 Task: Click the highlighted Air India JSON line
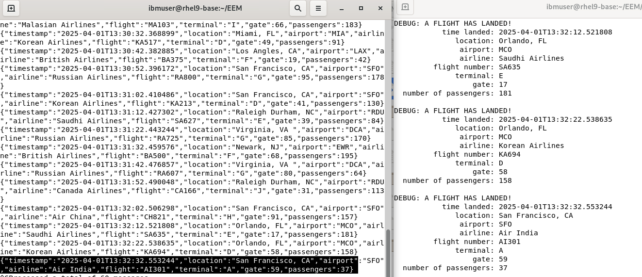click(x=179, y=265)
